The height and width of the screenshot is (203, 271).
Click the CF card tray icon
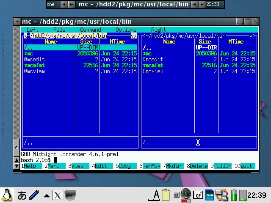pos(198,195)
